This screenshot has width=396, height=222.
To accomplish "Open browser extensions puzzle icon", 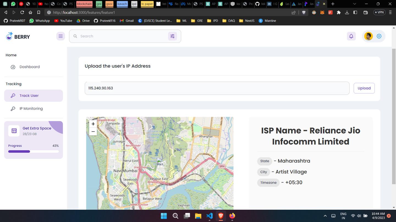I will 339,12.
